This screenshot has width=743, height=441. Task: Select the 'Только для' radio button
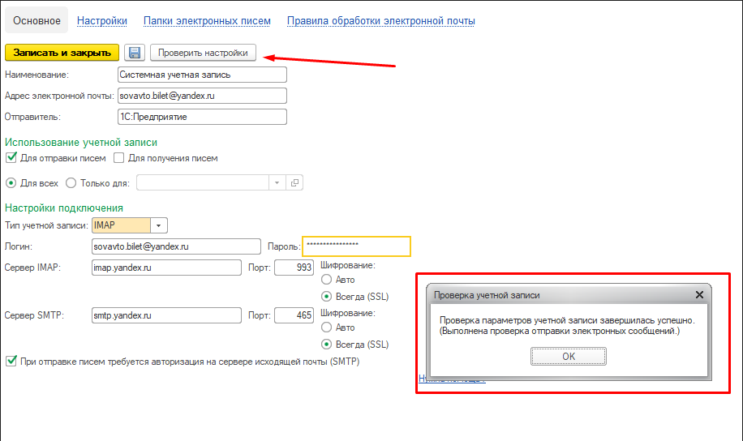click(71, 183)
